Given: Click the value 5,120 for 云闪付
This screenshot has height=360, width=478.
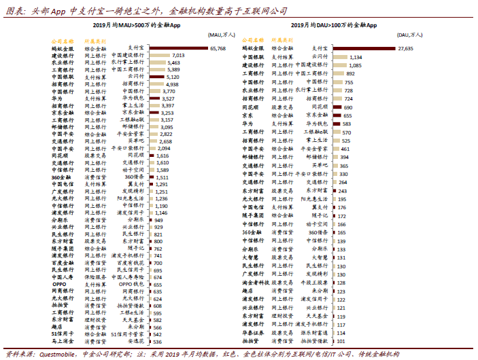Looking at the screenshot, I should (x=173, y=77).
